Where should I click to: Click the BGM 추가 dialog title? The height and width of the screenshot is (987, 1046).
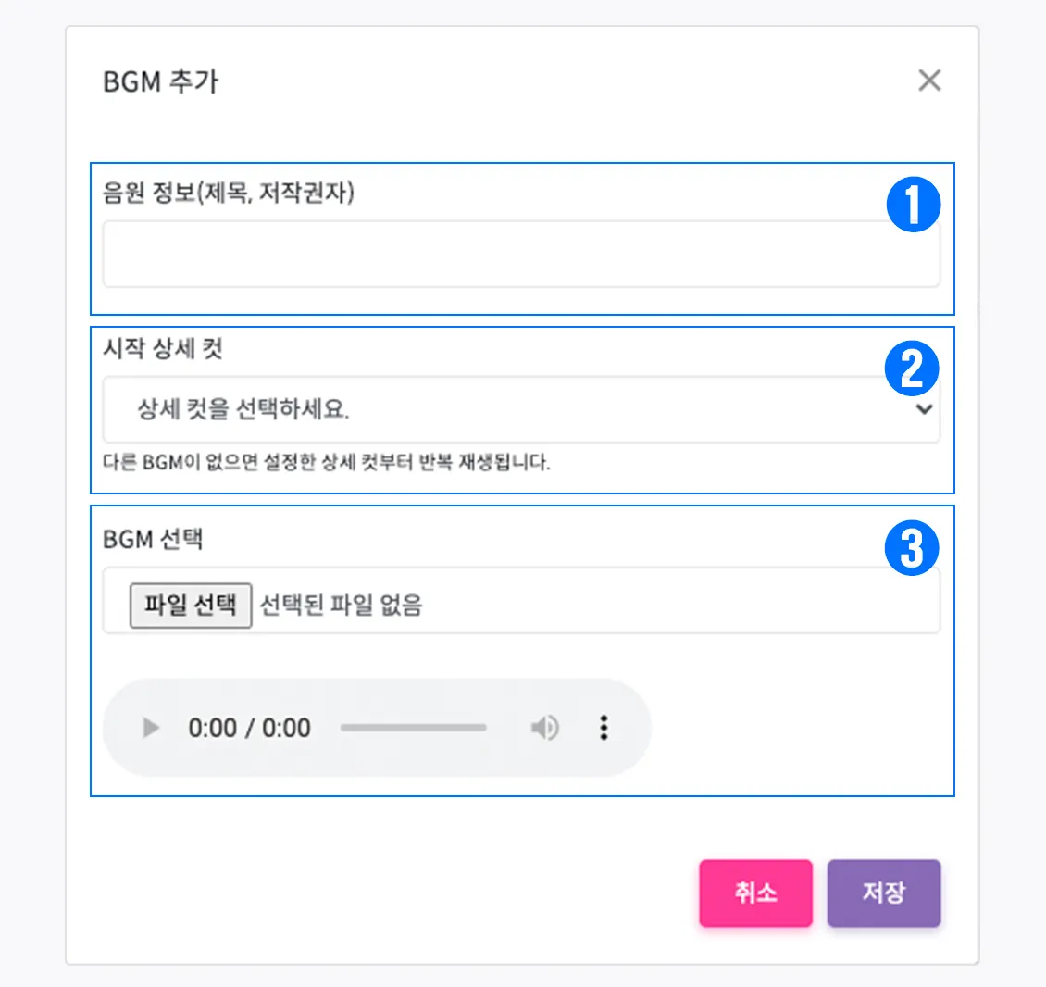(160, 81)
